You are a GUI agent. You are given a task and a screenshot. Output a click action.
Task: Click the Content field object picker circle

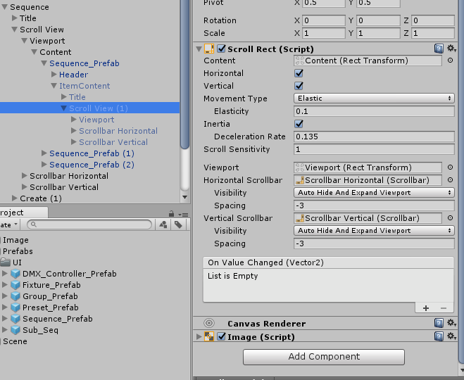tap(450, 61)
